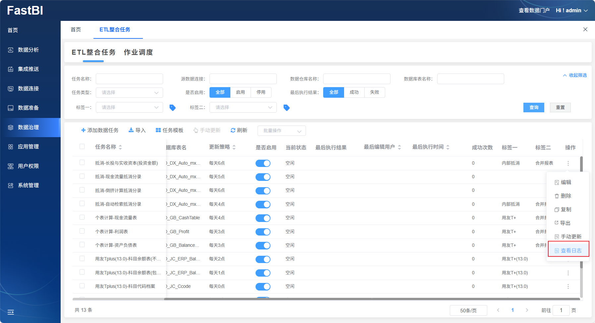Click 收起筛选 to collapse filters

575,75
